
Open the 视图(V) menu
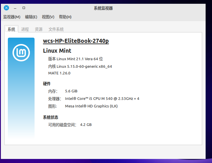48,17
